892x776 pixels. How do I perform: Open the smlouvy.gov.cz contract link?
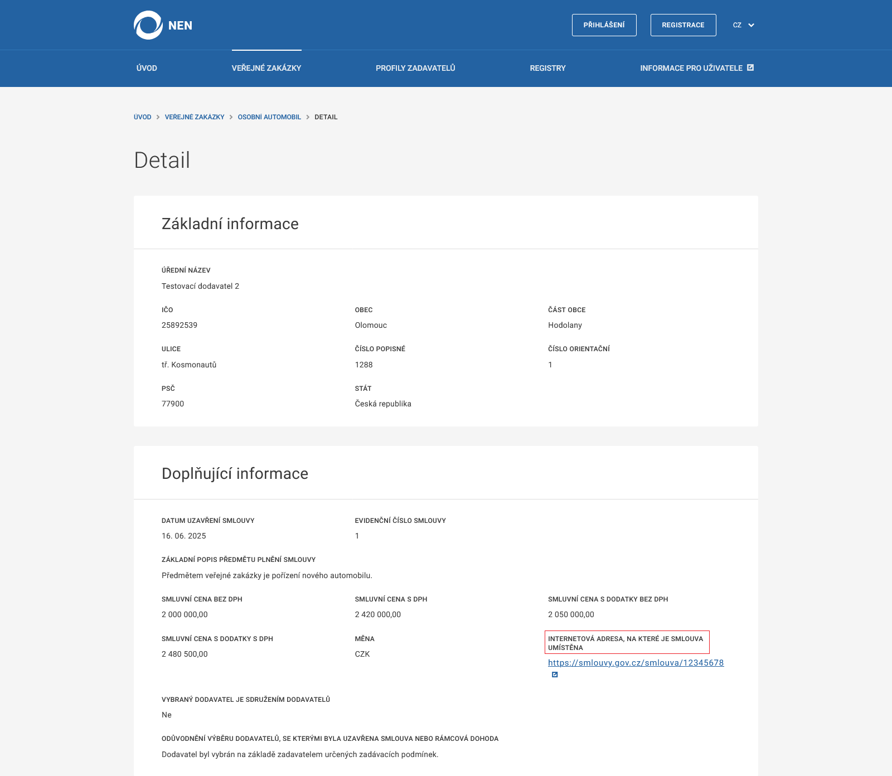click(x=636, y=663)
